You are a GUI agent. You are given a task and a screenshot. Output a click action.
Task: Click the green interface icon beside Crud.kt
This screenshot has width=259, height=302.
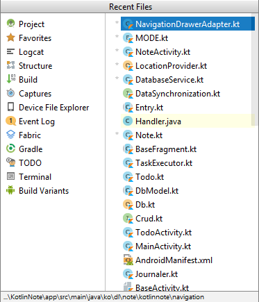coord(128,219)
